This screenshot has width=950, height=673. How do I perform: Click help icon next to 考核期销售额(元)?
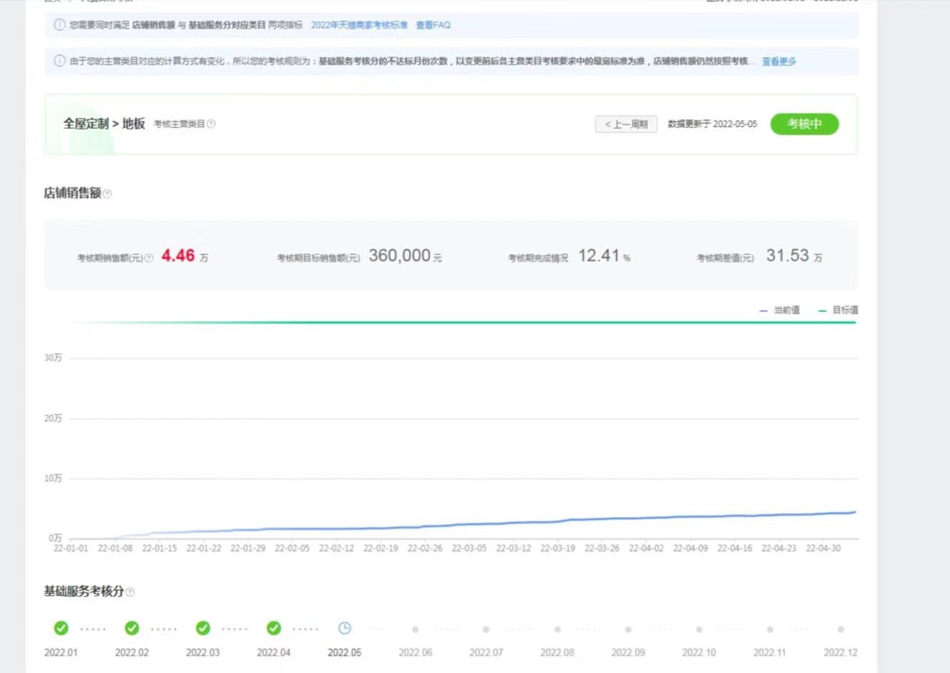point(149,258)
